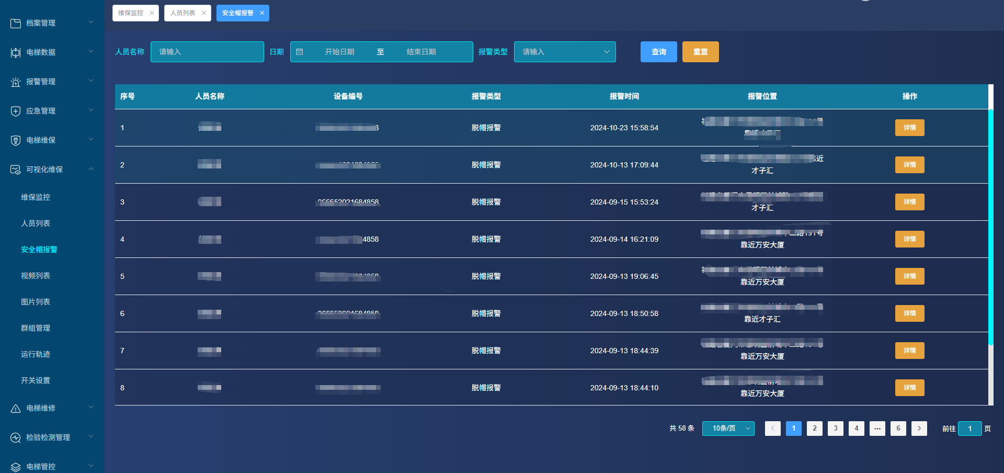Click the 电梯数据 icon in sidebar

coord(16,52)
